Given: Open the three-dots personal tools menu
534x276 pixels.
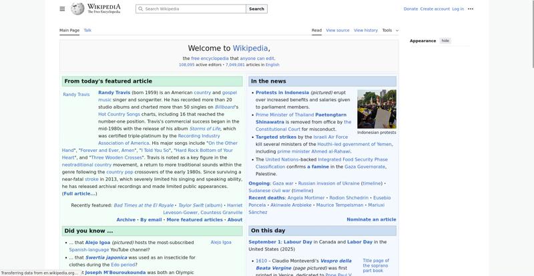Looking at the screenshot, I should (x=471, y=9).
